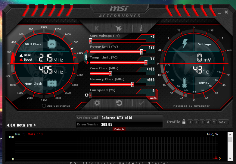The width and height of the screenshot is (236, 164).
Task: Select profile slot 2
Action: tap(196, 122)
